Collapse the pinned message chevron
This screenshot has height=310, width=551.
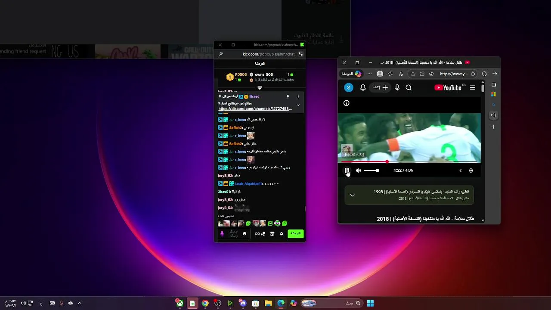tap(298, 105)
